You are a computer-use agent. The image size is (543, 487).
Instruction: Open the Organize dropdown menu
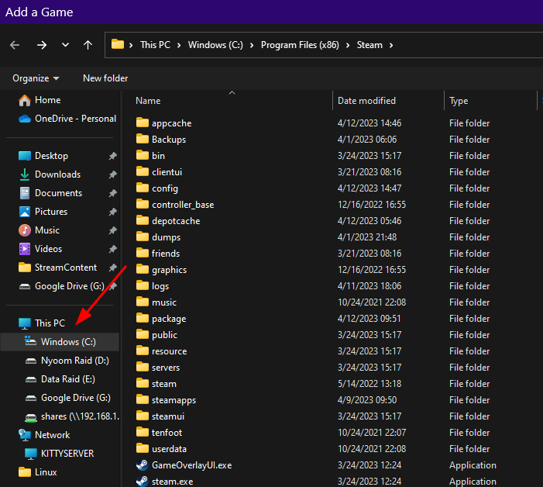pyautogui.click(x=36, y=78)
